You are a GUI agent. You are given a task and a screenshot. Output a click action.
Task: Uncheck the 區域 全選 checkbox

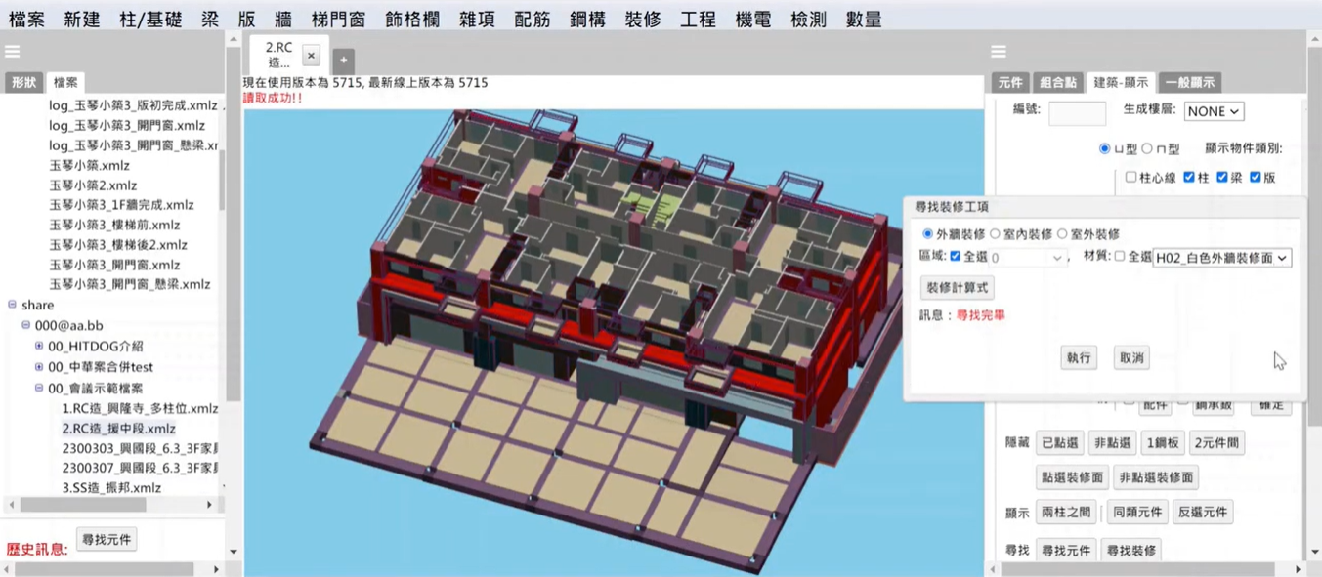coord(956,257)
